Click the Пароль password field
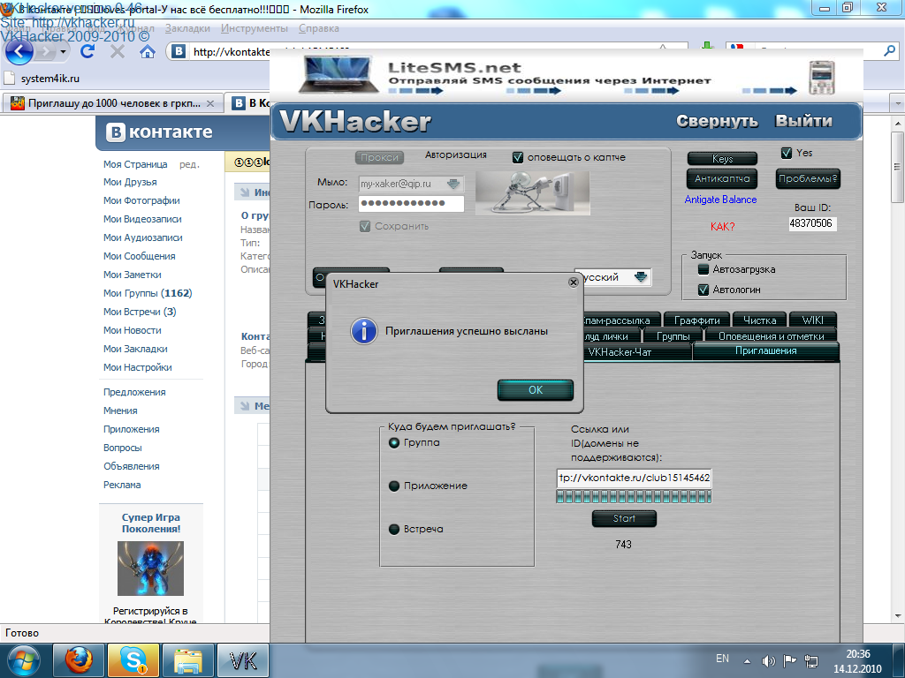905x678 pixels. (411, 204)
